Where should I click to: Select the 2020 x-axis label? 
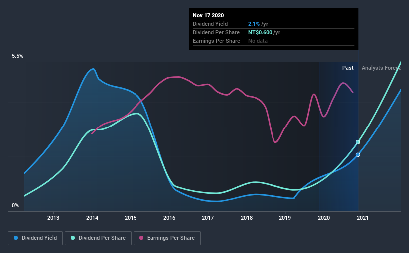click(x=324, y=218)
